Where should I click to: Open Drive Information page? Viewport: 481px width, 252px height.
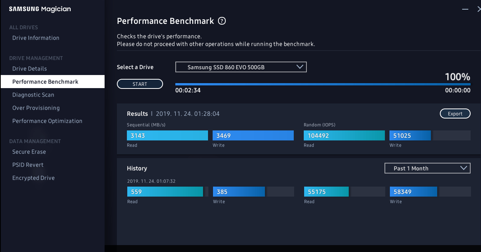36,38
